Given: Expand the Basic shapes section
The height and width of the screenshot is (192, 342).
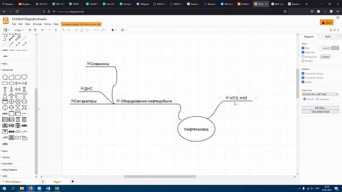Looking at the screenshot, I should [5, 151].
